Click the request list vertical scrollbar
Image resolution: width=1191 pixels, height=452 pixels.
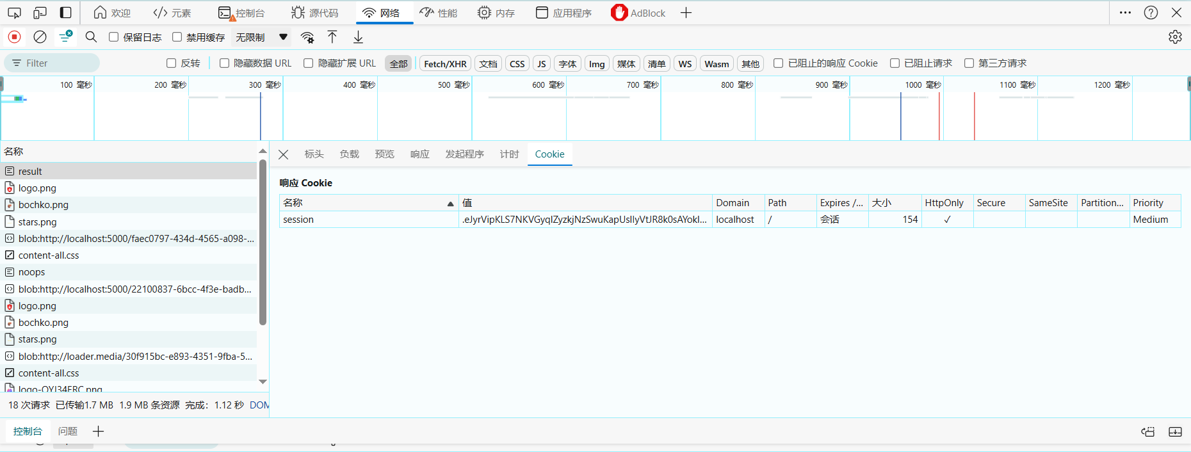(x=263, y=243)
